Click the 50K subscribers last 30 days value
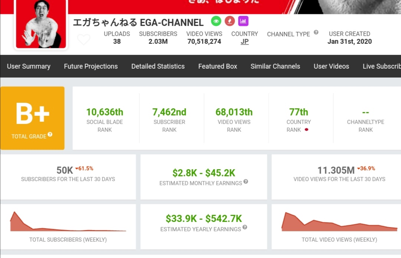Image resolution: width=401 pixels, height=258 pixels. tap(65, 170)
